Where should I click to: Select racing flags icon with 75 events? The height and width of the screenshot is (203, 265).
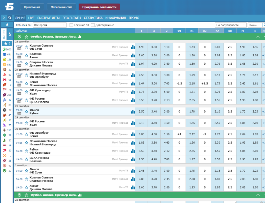(x=4, y=90)
